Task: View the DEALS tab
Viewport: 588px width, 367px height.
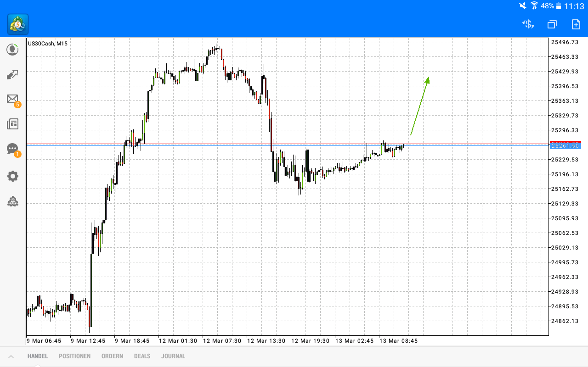Action: pos(142,356)
